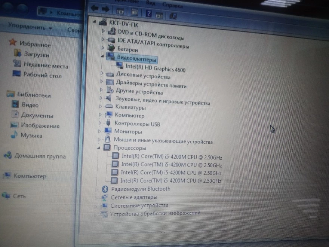Image resolution: width=329 pixels, height=247 pixels.
Task: Expand Драйверы устройств памяти category
Action: pyautogui.click(x=102, y=81)
